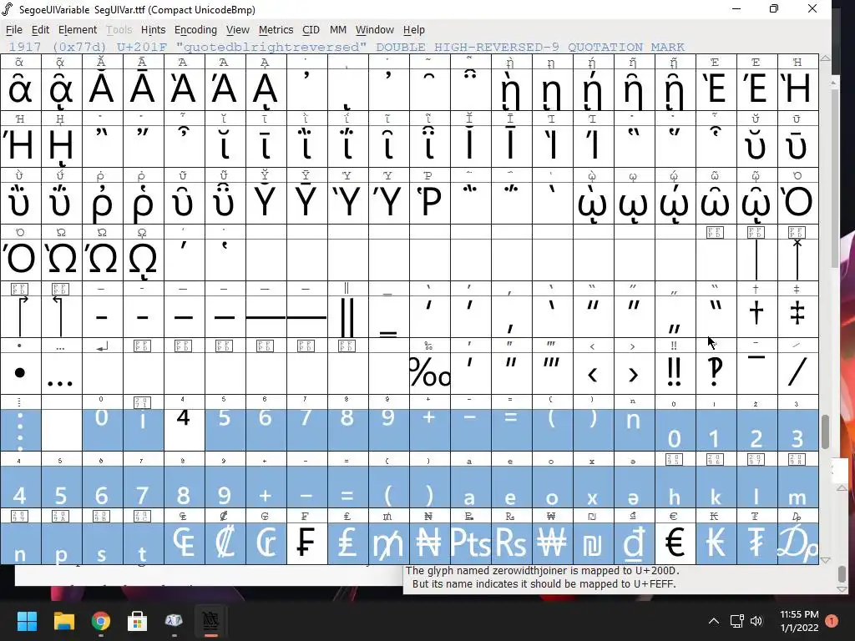Open the network status tray icon

[737, 621]
